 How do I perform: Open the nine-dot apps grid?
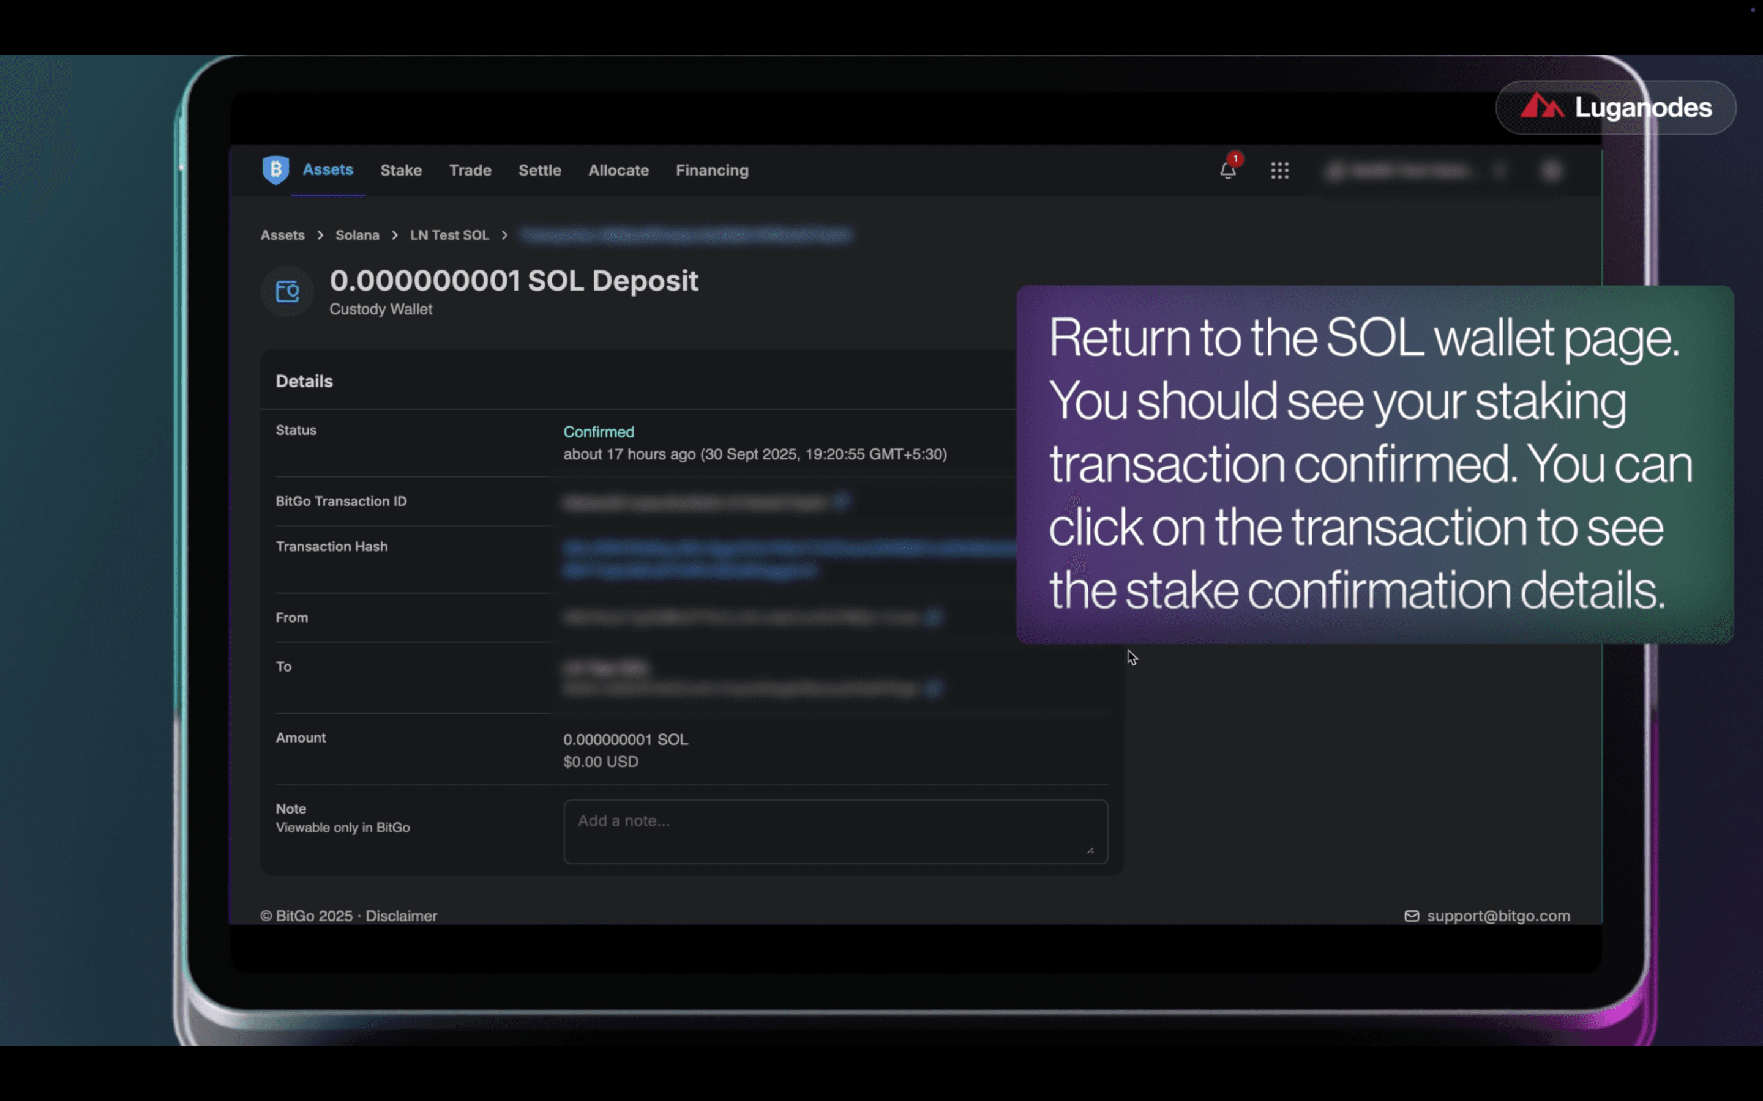(x=1279, y=171)
